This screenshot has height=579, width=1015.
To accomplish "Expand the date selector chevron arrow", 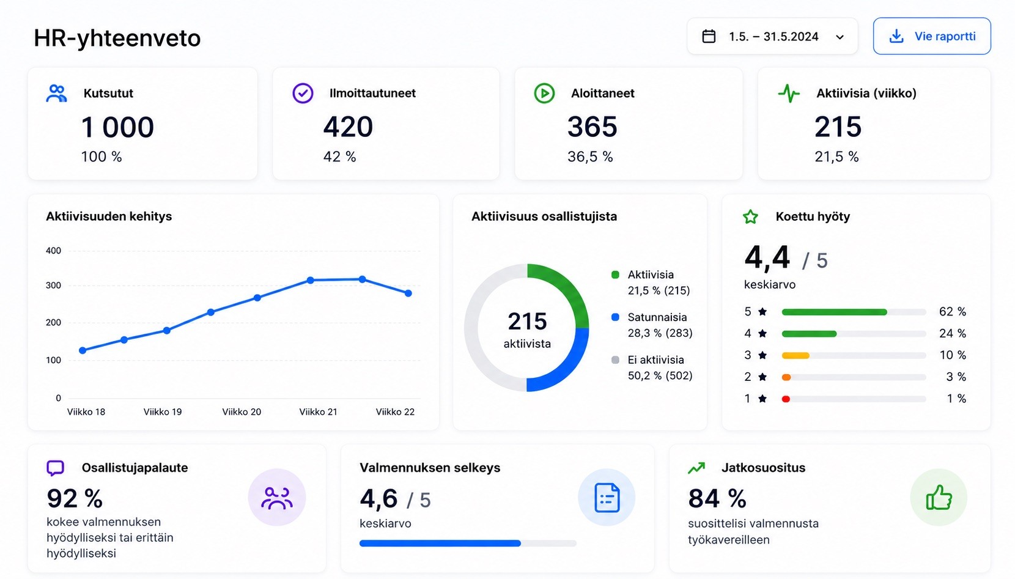I will (840, 37).
